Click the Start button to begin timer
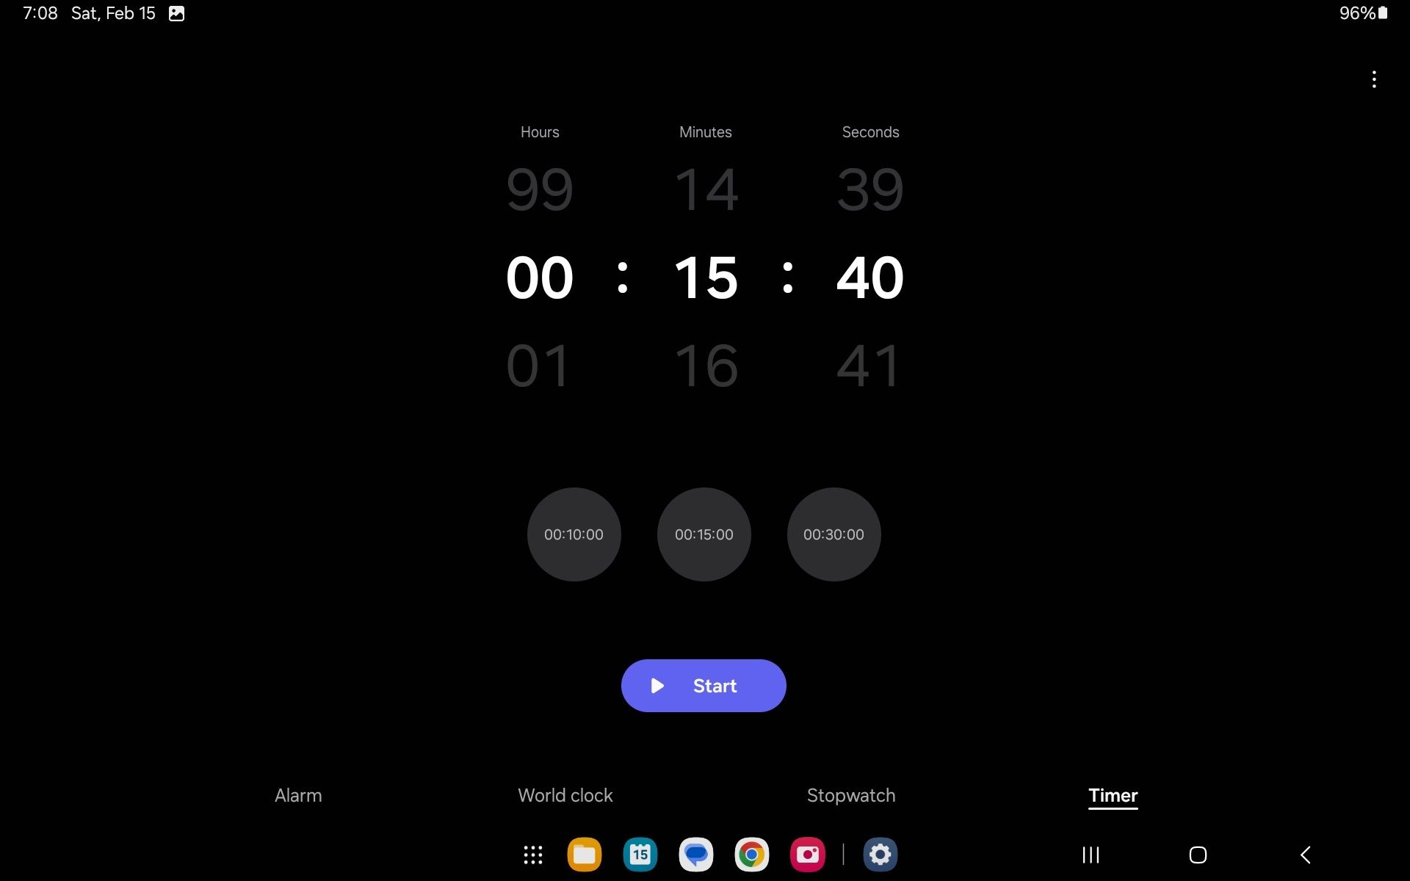This screenshot has height=881, width=1410. [704, 685]
